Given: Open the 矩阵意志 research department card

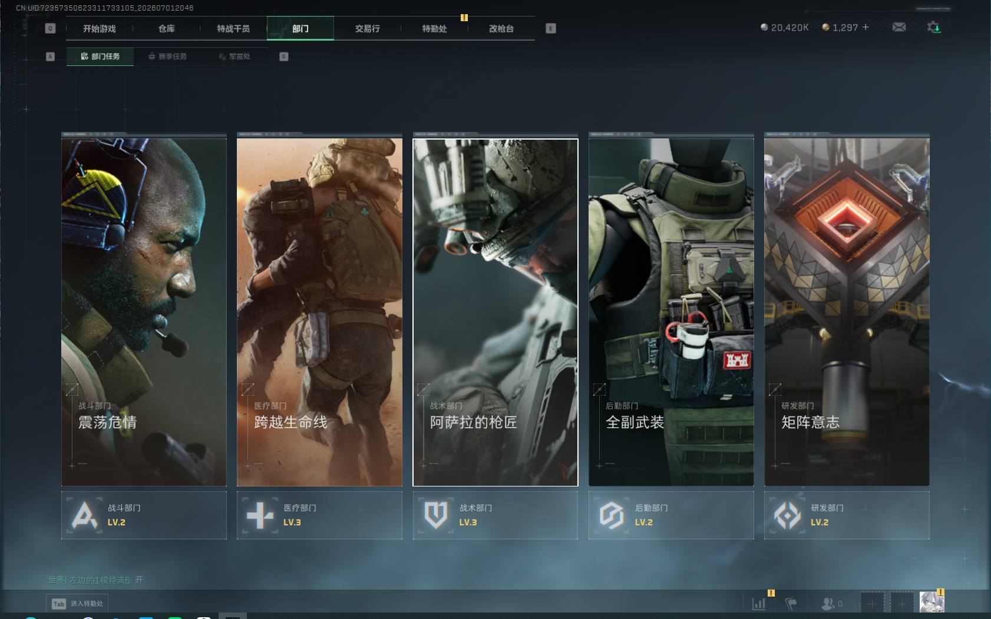Looking at the screenshot, I should 847,312.
